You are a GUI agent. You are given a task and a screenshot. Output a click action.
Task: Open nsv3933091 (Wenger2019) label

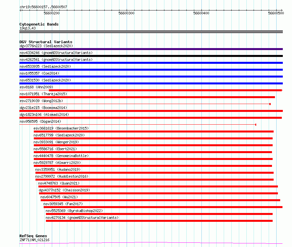(56, 142)
